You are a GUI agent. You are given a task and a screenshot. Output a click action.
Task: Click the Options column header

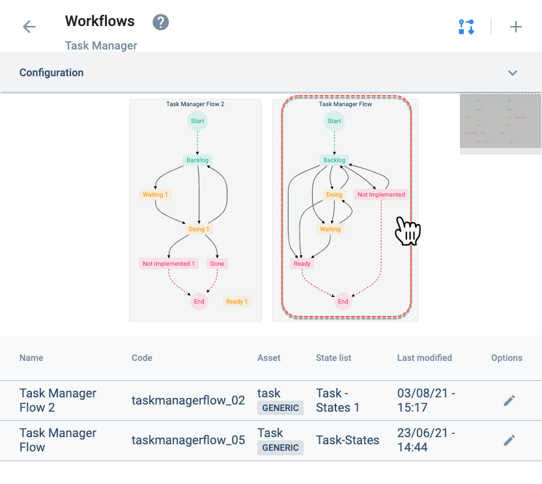pyautogui.click(x=507, y=358)
